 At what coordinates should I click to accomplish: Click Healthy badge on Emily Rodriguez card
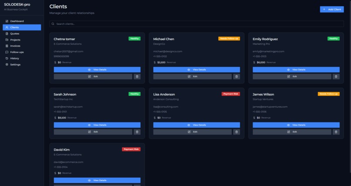coord(334,38)
